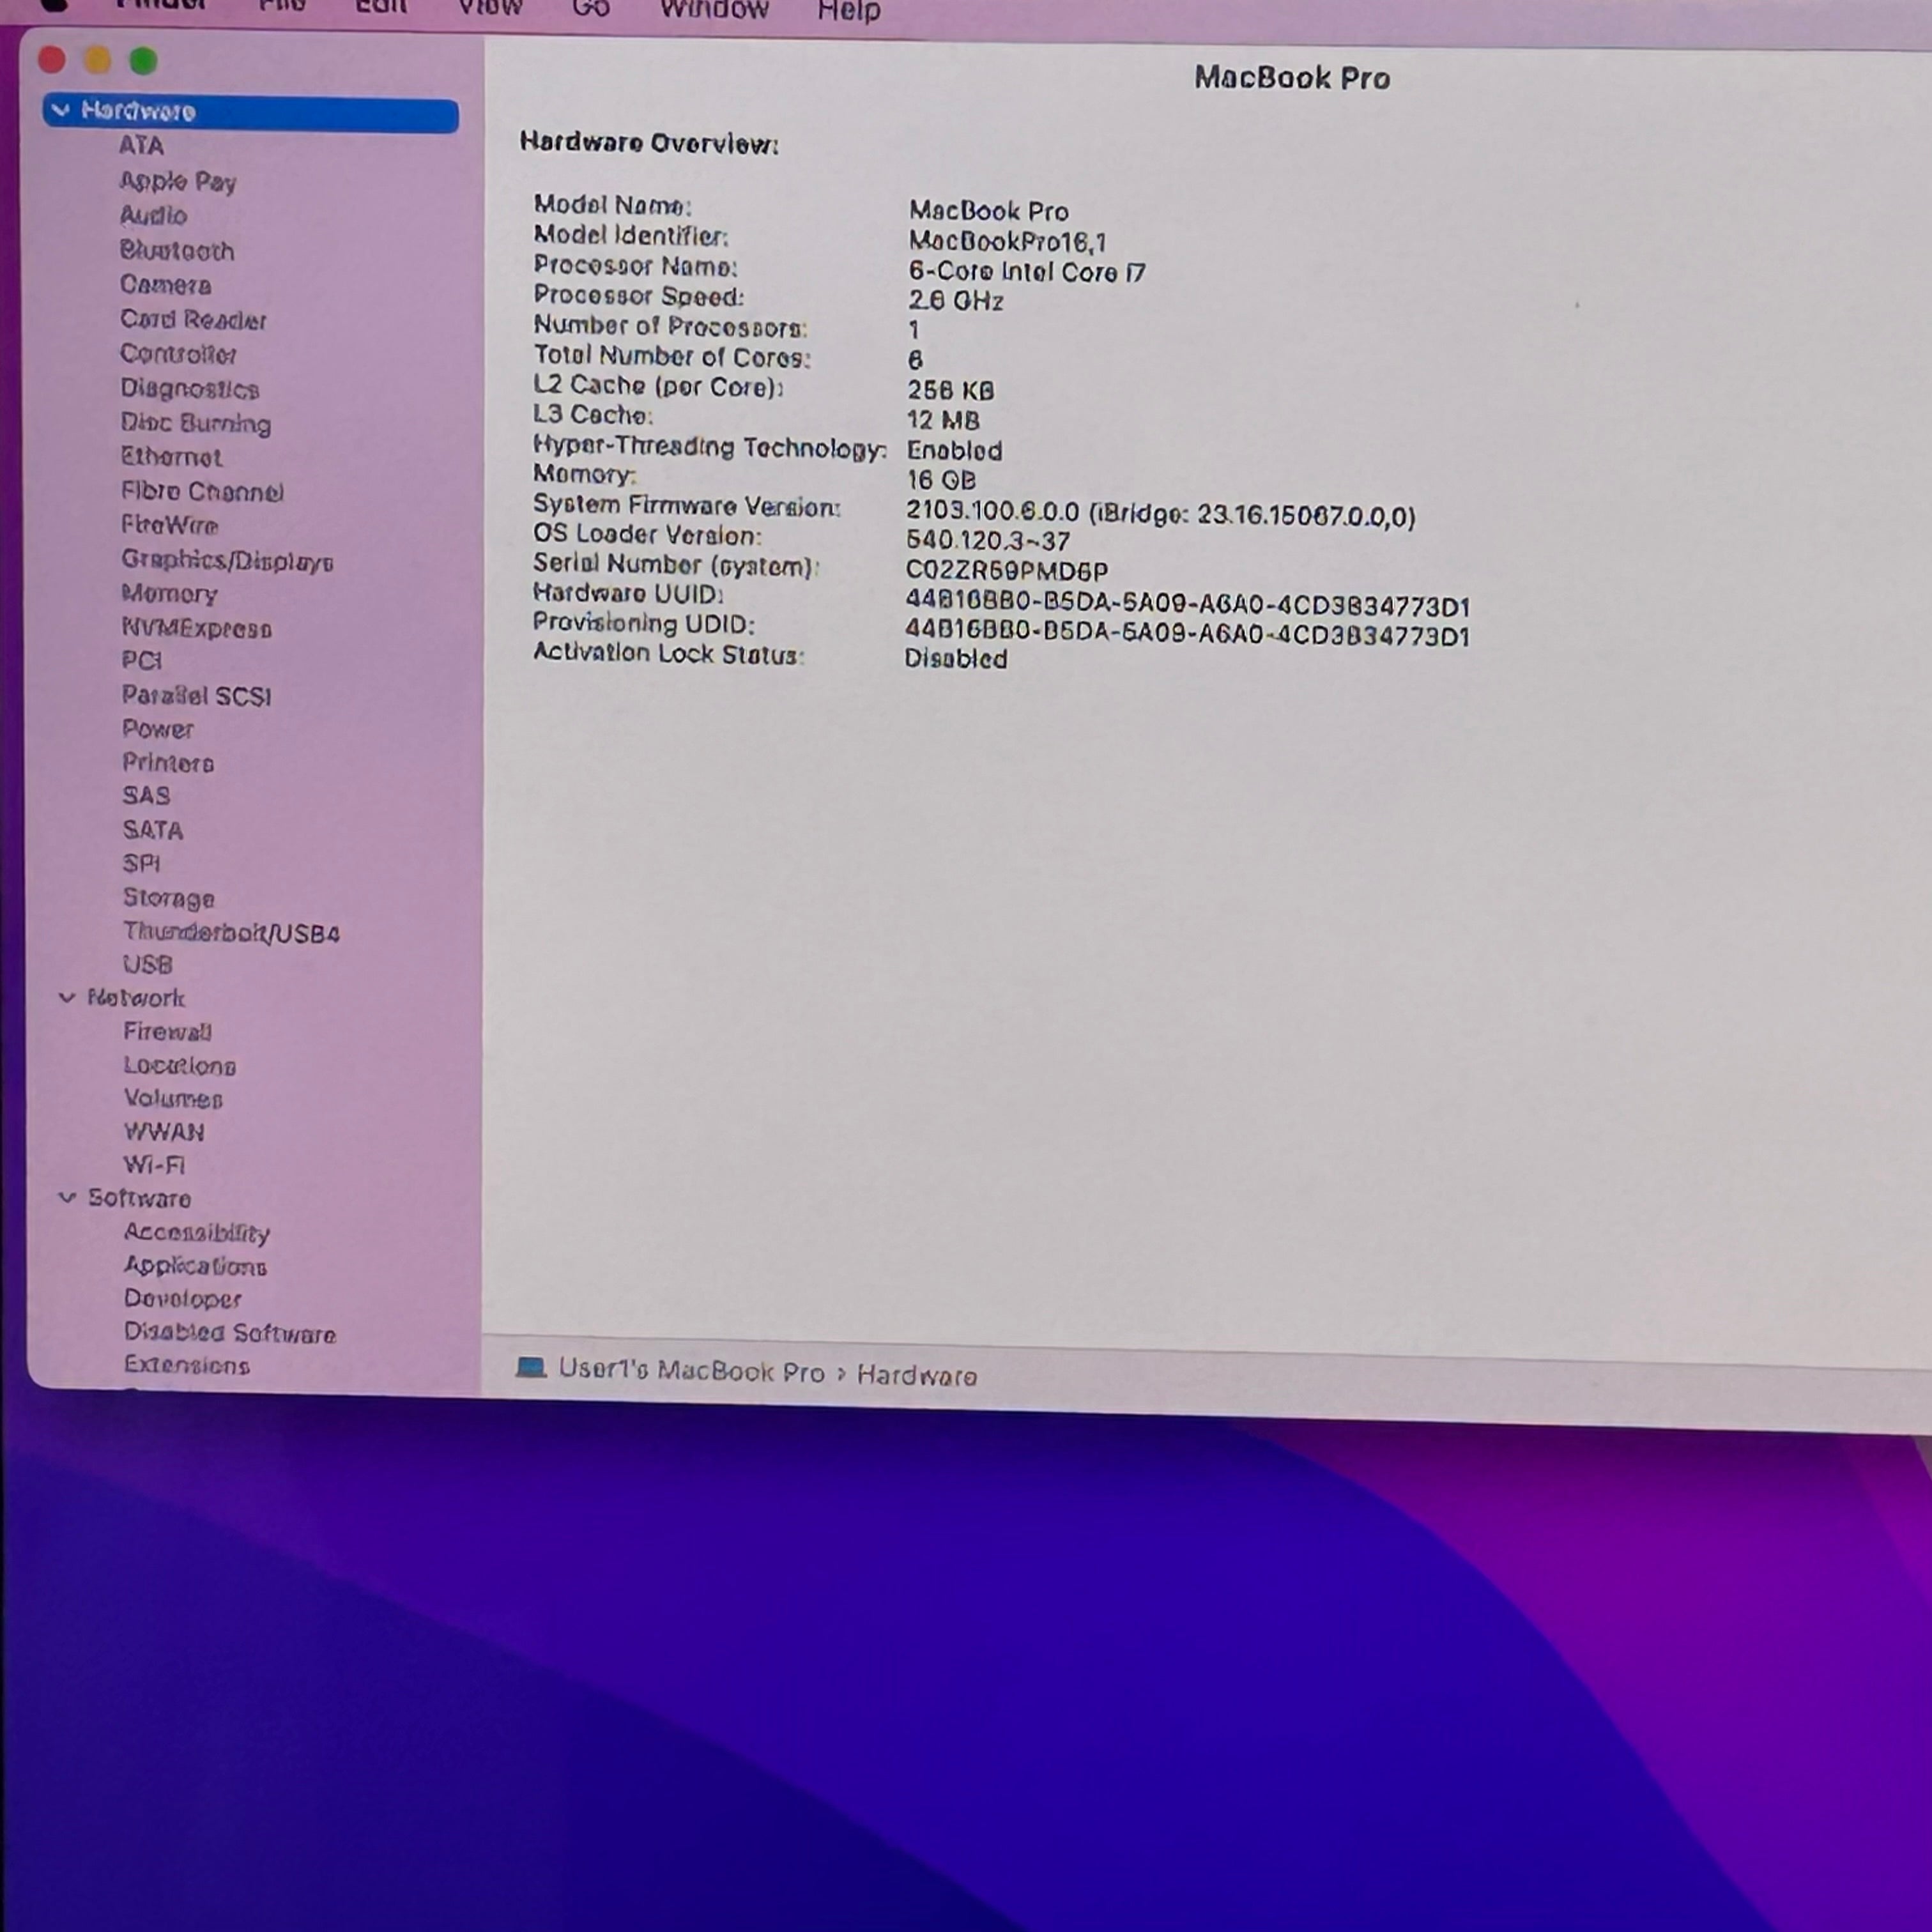
Task: Click Hardware in the path bar
Action: pyautogui.click(x=917, y=1375)
